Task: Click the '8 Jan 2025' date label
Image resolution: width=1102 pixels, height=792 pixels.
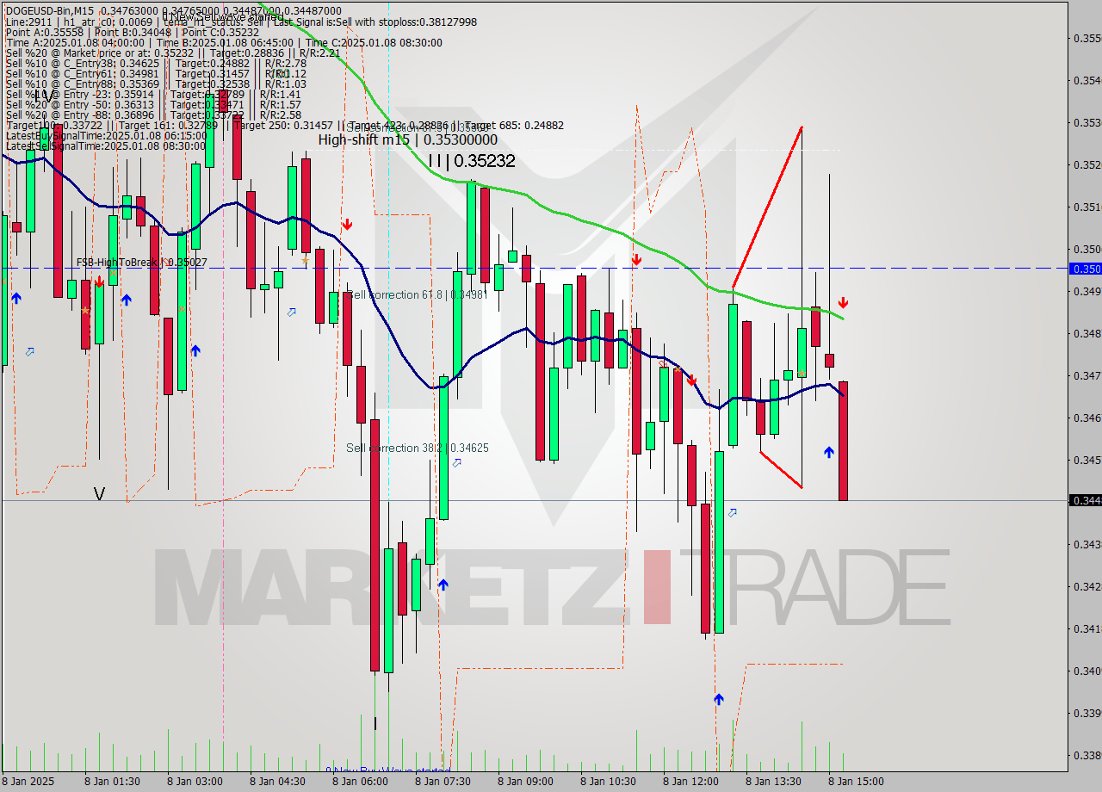Action: click(29, 782)
